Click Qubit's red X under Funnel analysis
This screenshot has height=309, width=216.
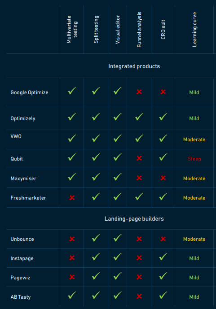point(139,158)
